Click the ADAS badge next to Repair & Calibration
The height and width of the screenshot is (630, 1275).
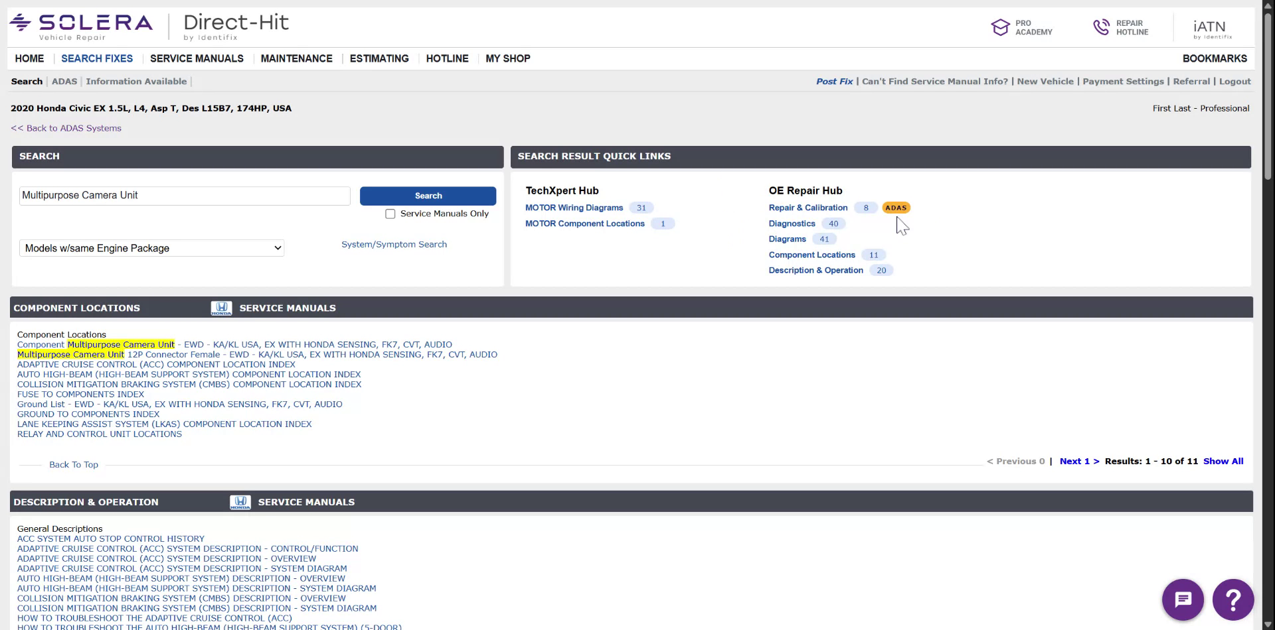coord(896,208)
